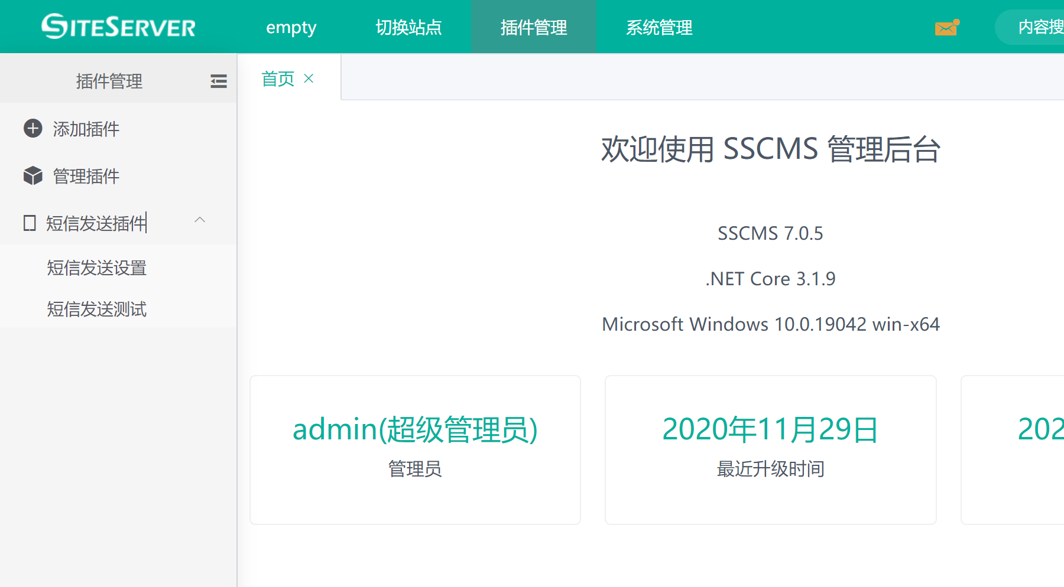
Task: Open 系统管理 in the top navigation
Action: tap(658, 27)
